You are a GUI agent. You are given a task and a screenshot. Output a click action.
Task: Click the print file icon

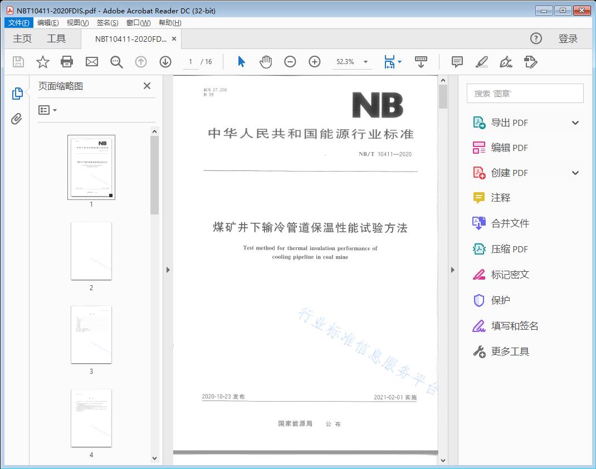pos(67,62)
